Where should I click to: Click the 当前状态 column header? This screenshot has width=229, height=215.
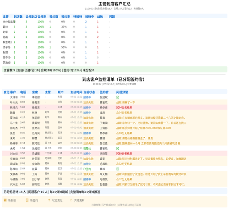(89, 92)
